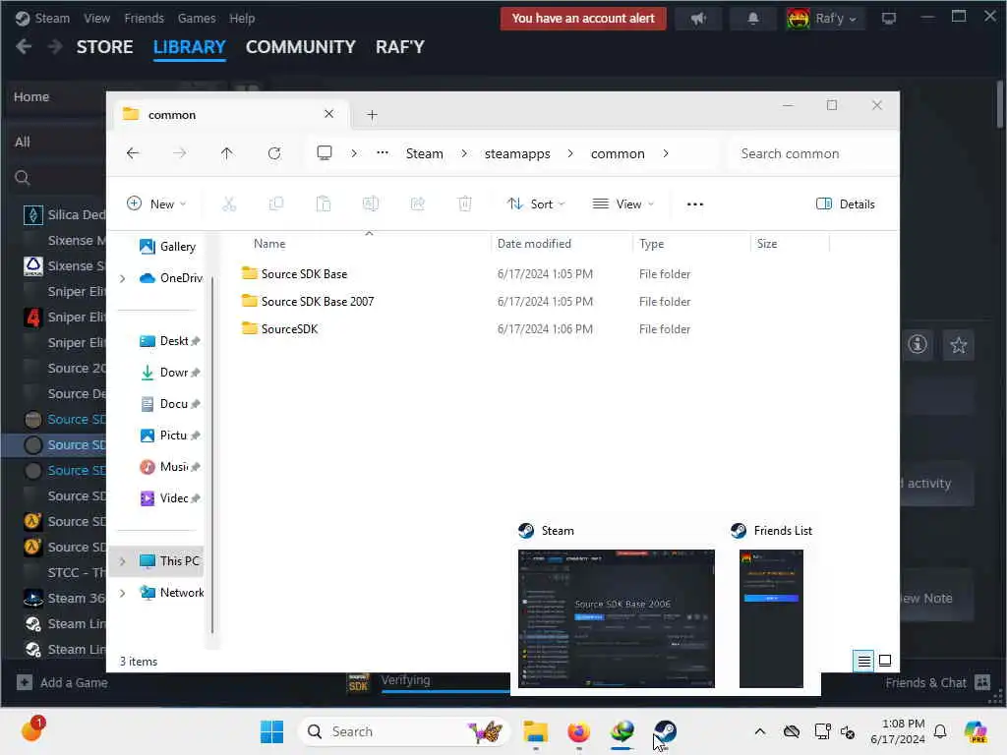Open a new Explorer tab with plus
Screen dimensions: 1007x755
click(372, 115)
